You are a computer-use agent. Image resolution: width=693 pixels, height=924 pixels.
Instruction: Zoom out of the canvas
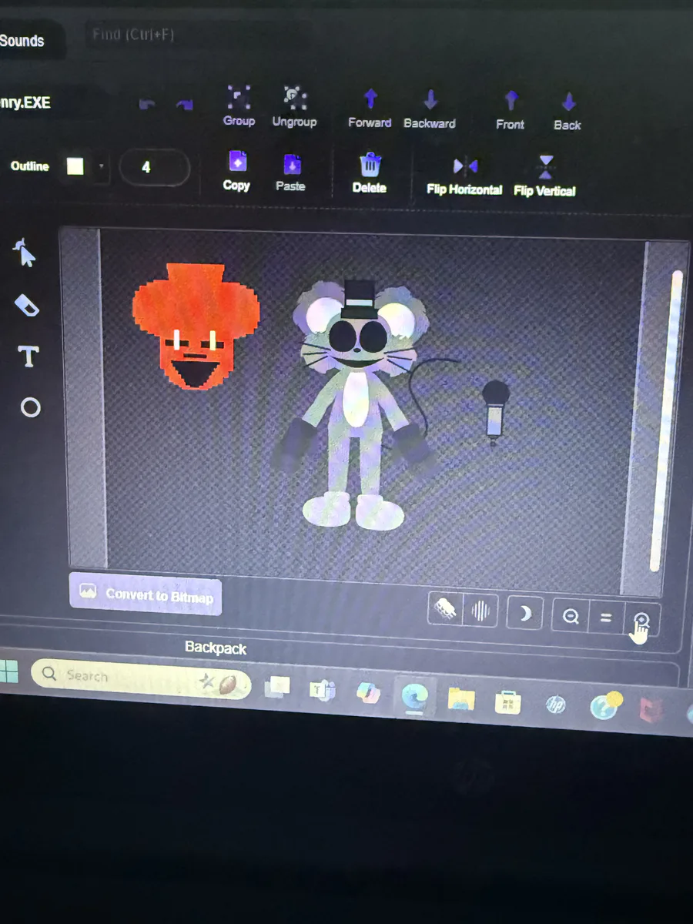coord(571,616)
